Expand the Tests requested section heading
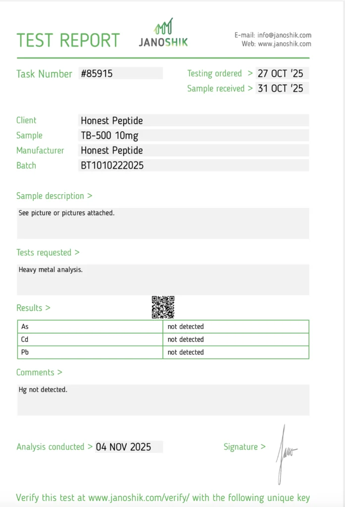This screenshot has height=507, width=345. [x=48, y=253]
